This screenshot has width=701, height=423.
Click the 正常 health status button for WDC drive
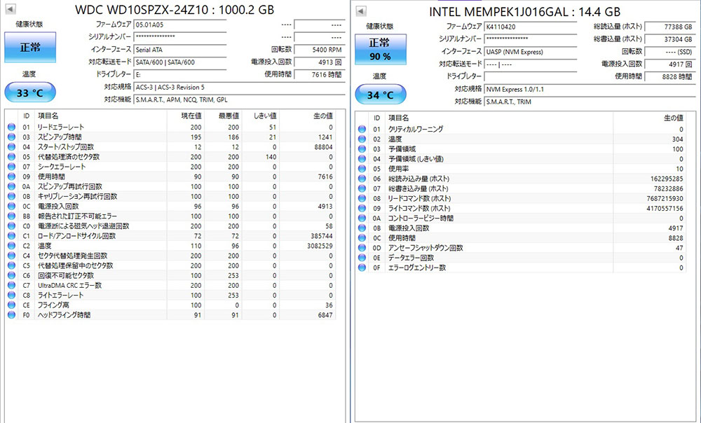pyautogui.click(x=30, y=47)
